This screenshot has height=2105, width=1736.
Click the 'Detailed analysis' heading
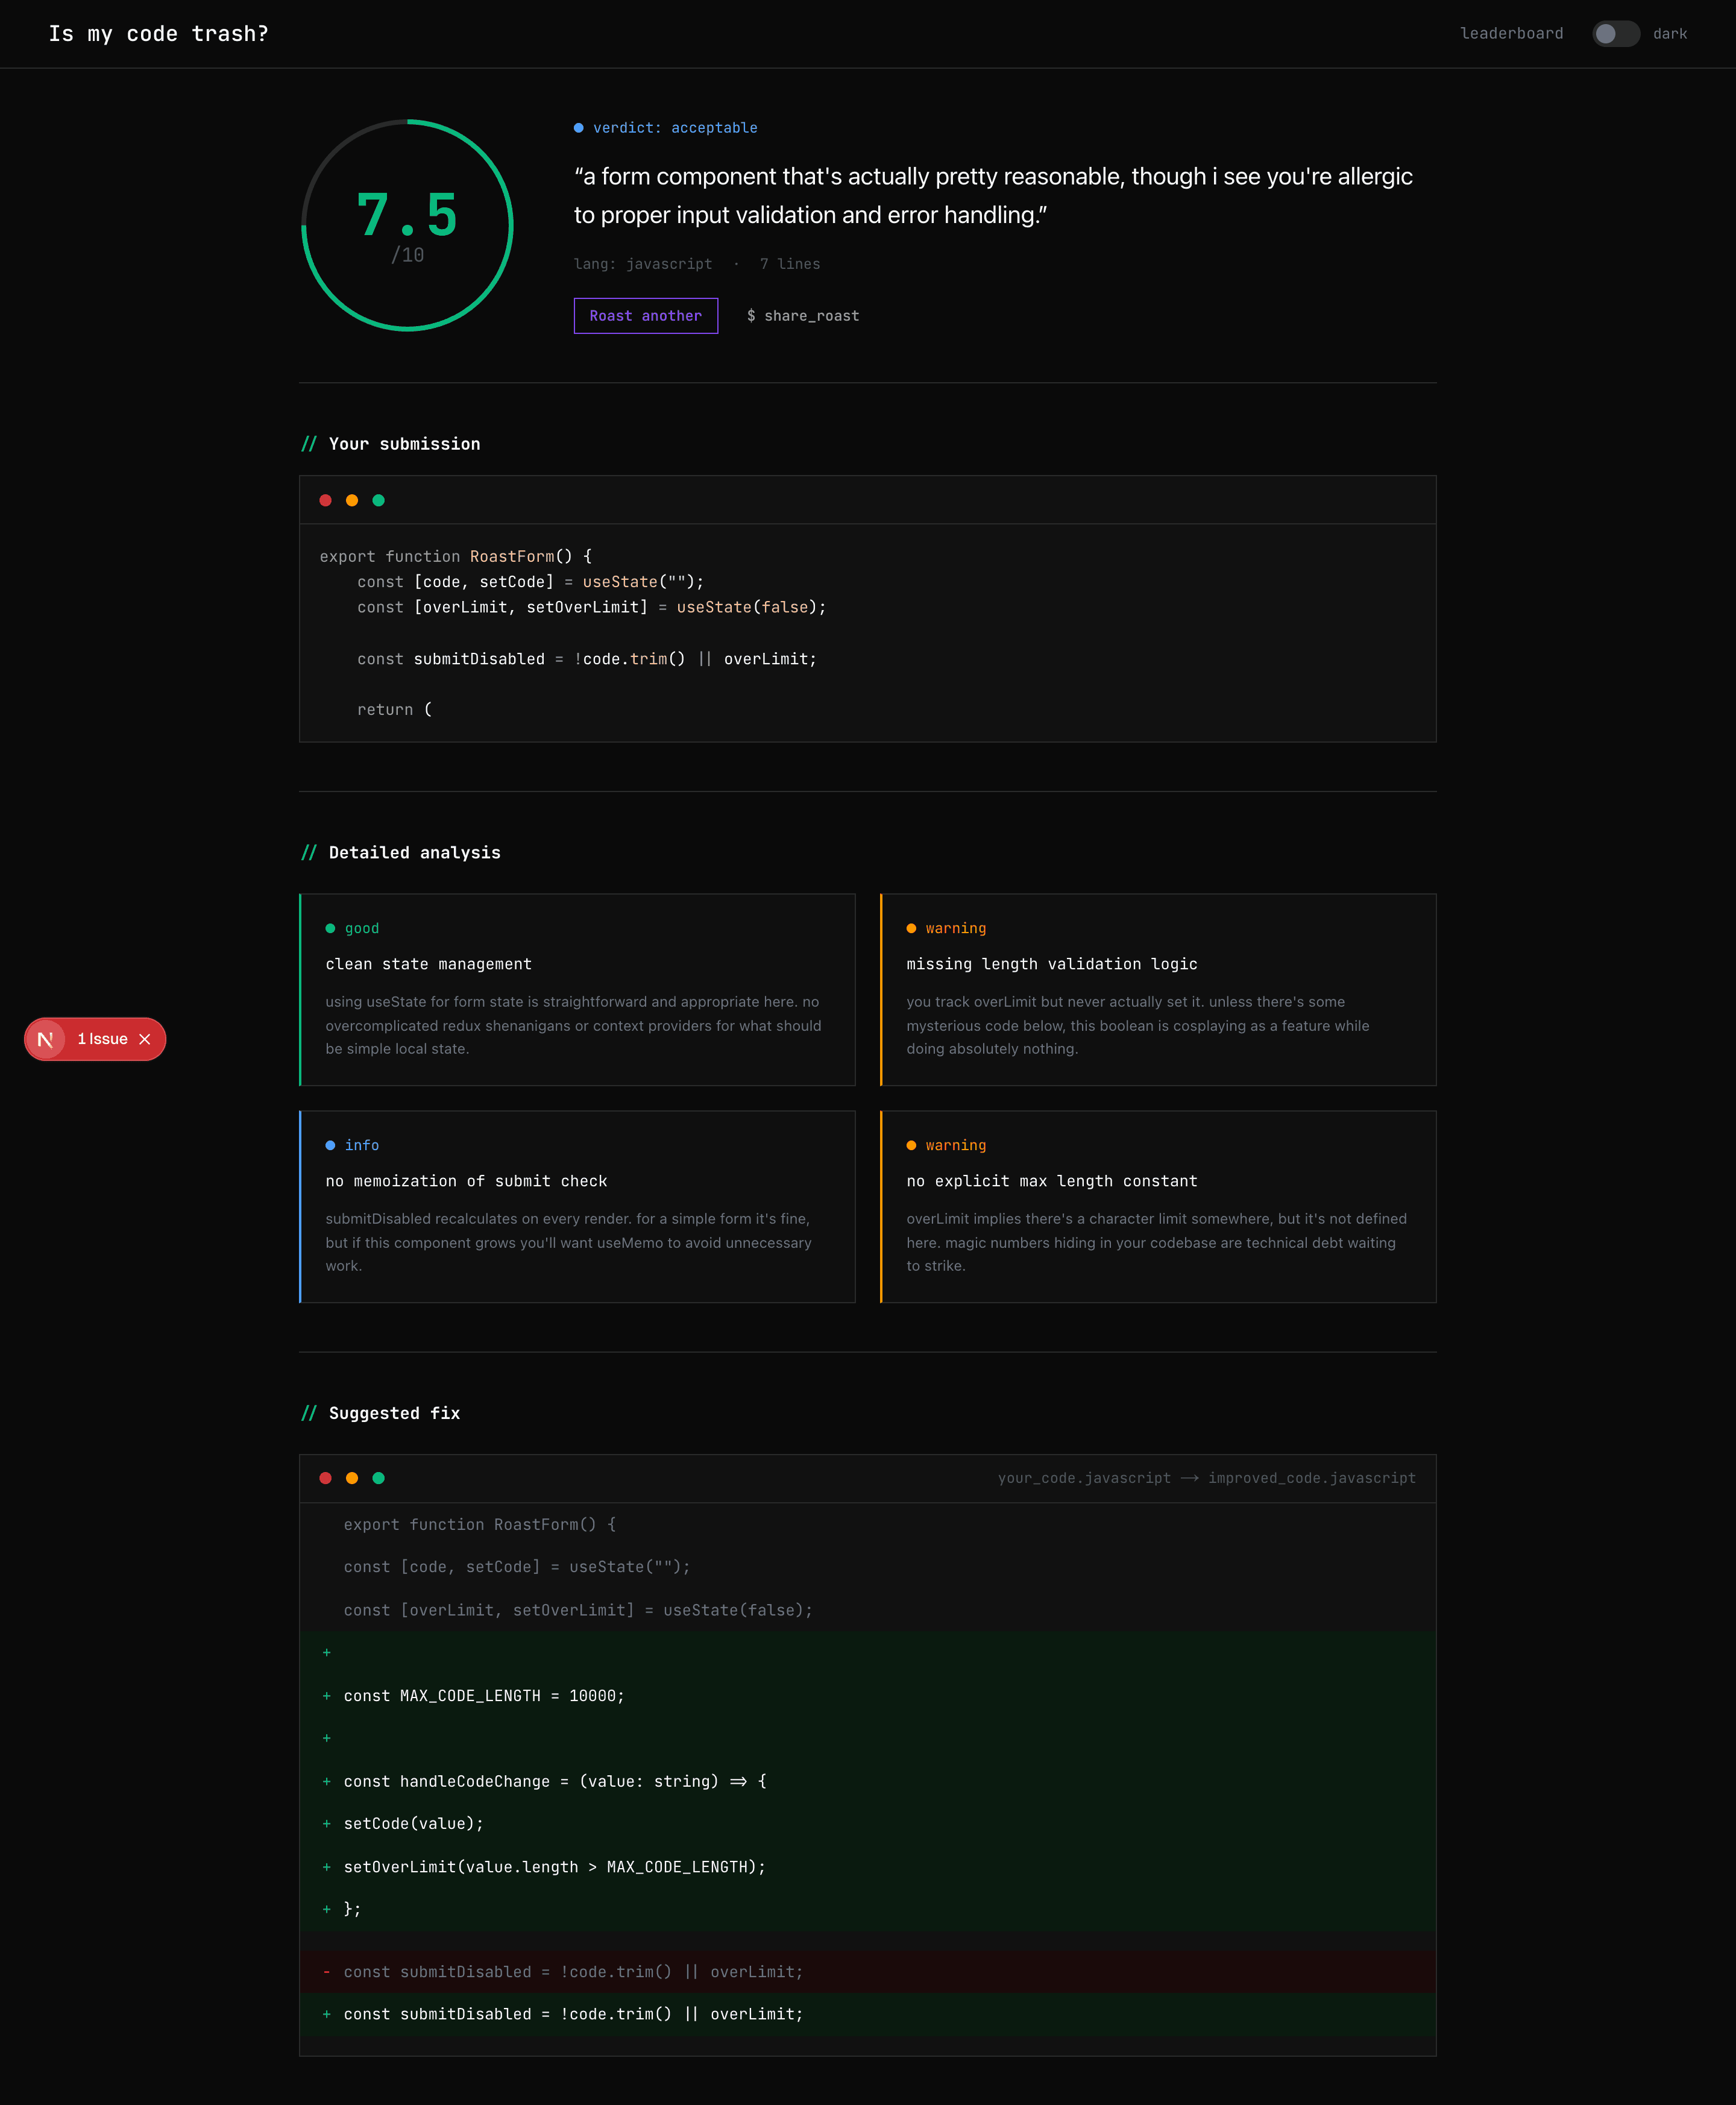coord(401,853)
